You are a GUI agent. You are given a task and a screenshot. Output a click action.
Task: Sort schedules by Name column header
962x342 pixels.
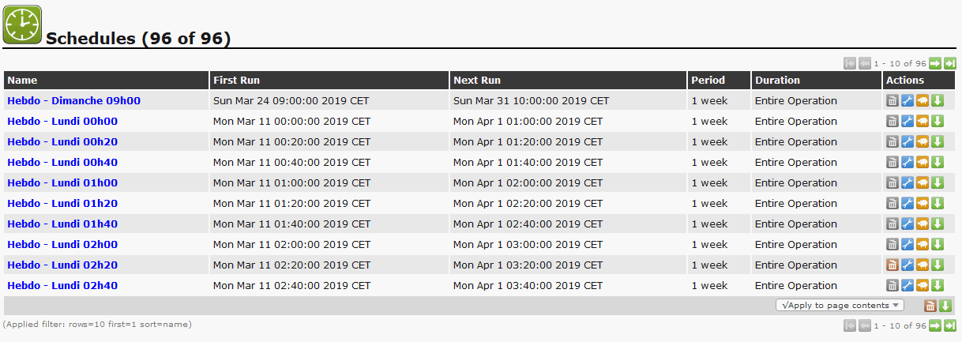(22, 80)
